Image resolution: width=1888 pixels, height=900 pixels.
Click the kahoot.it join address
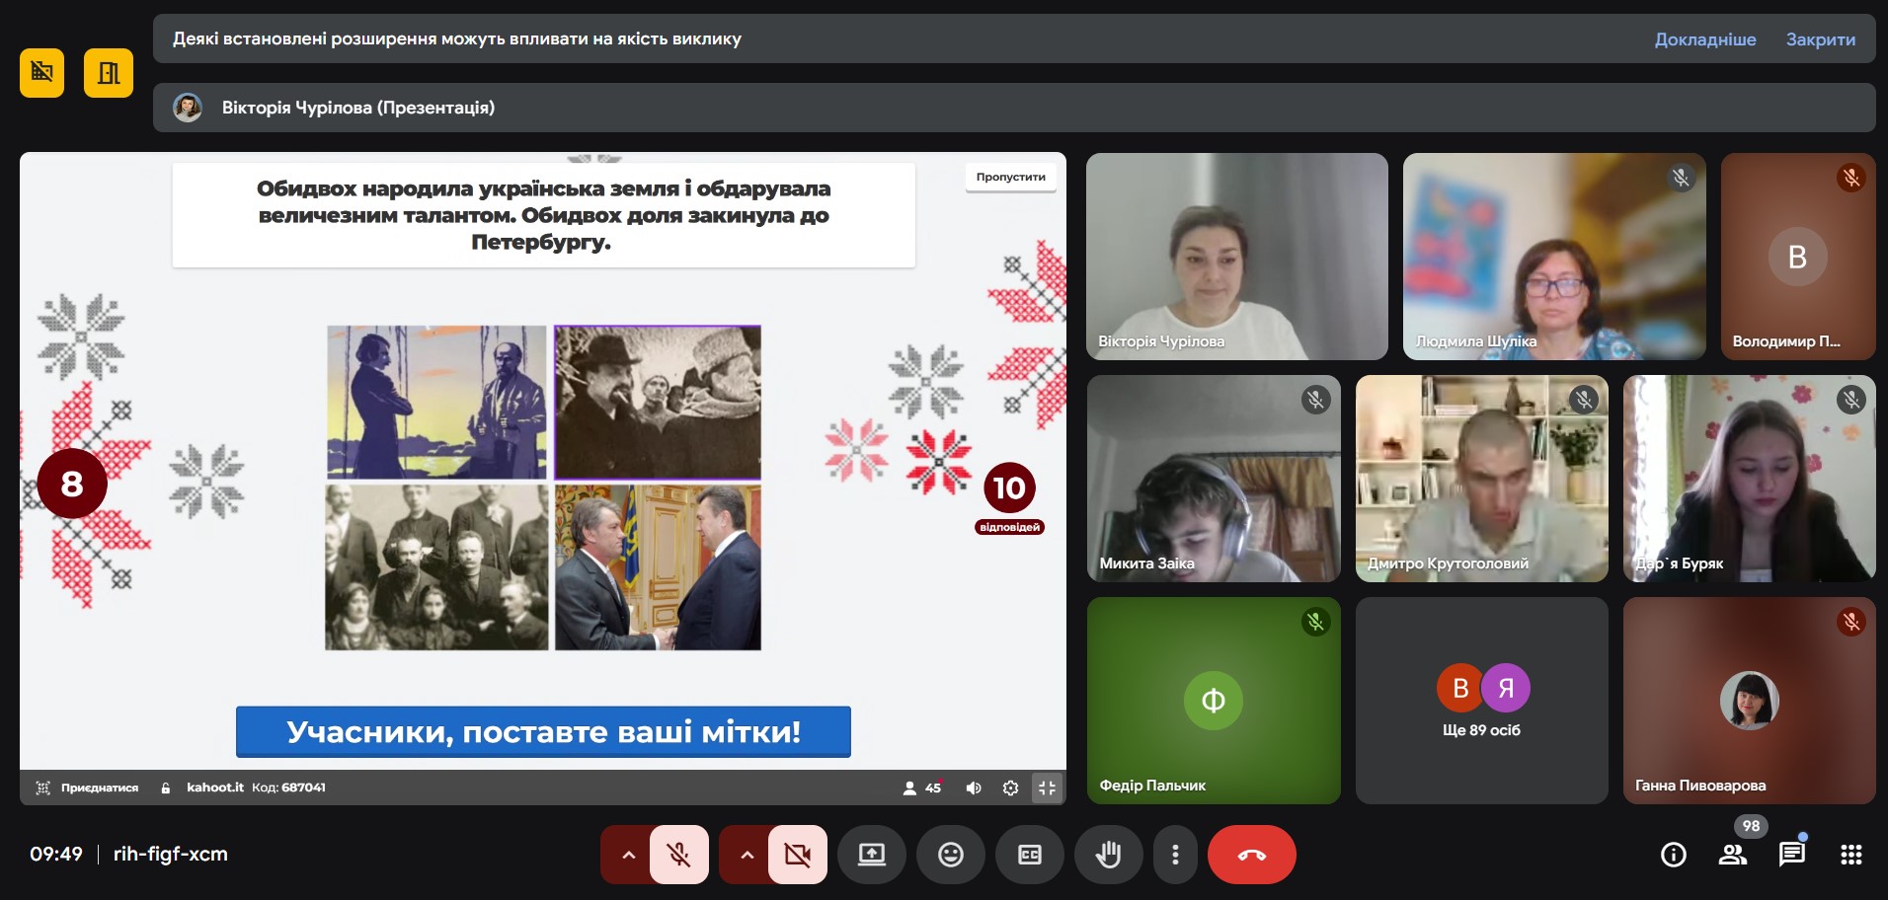(x=215, y=787)
